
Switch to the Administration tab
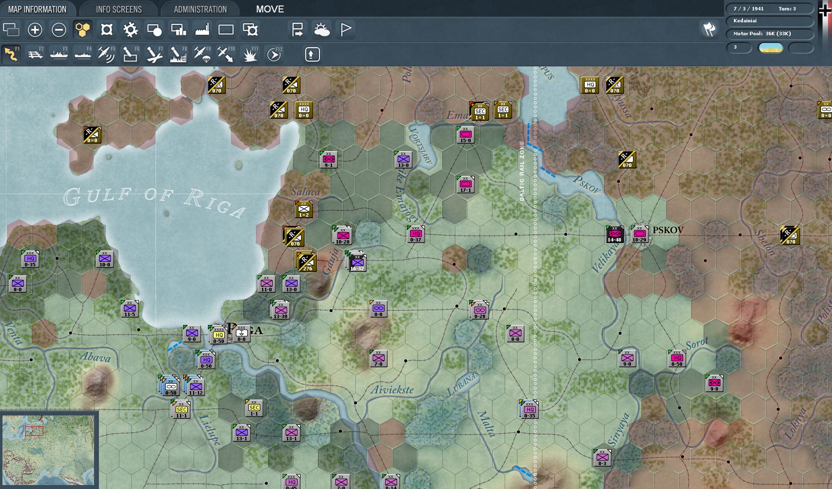[x=200, y=9]
